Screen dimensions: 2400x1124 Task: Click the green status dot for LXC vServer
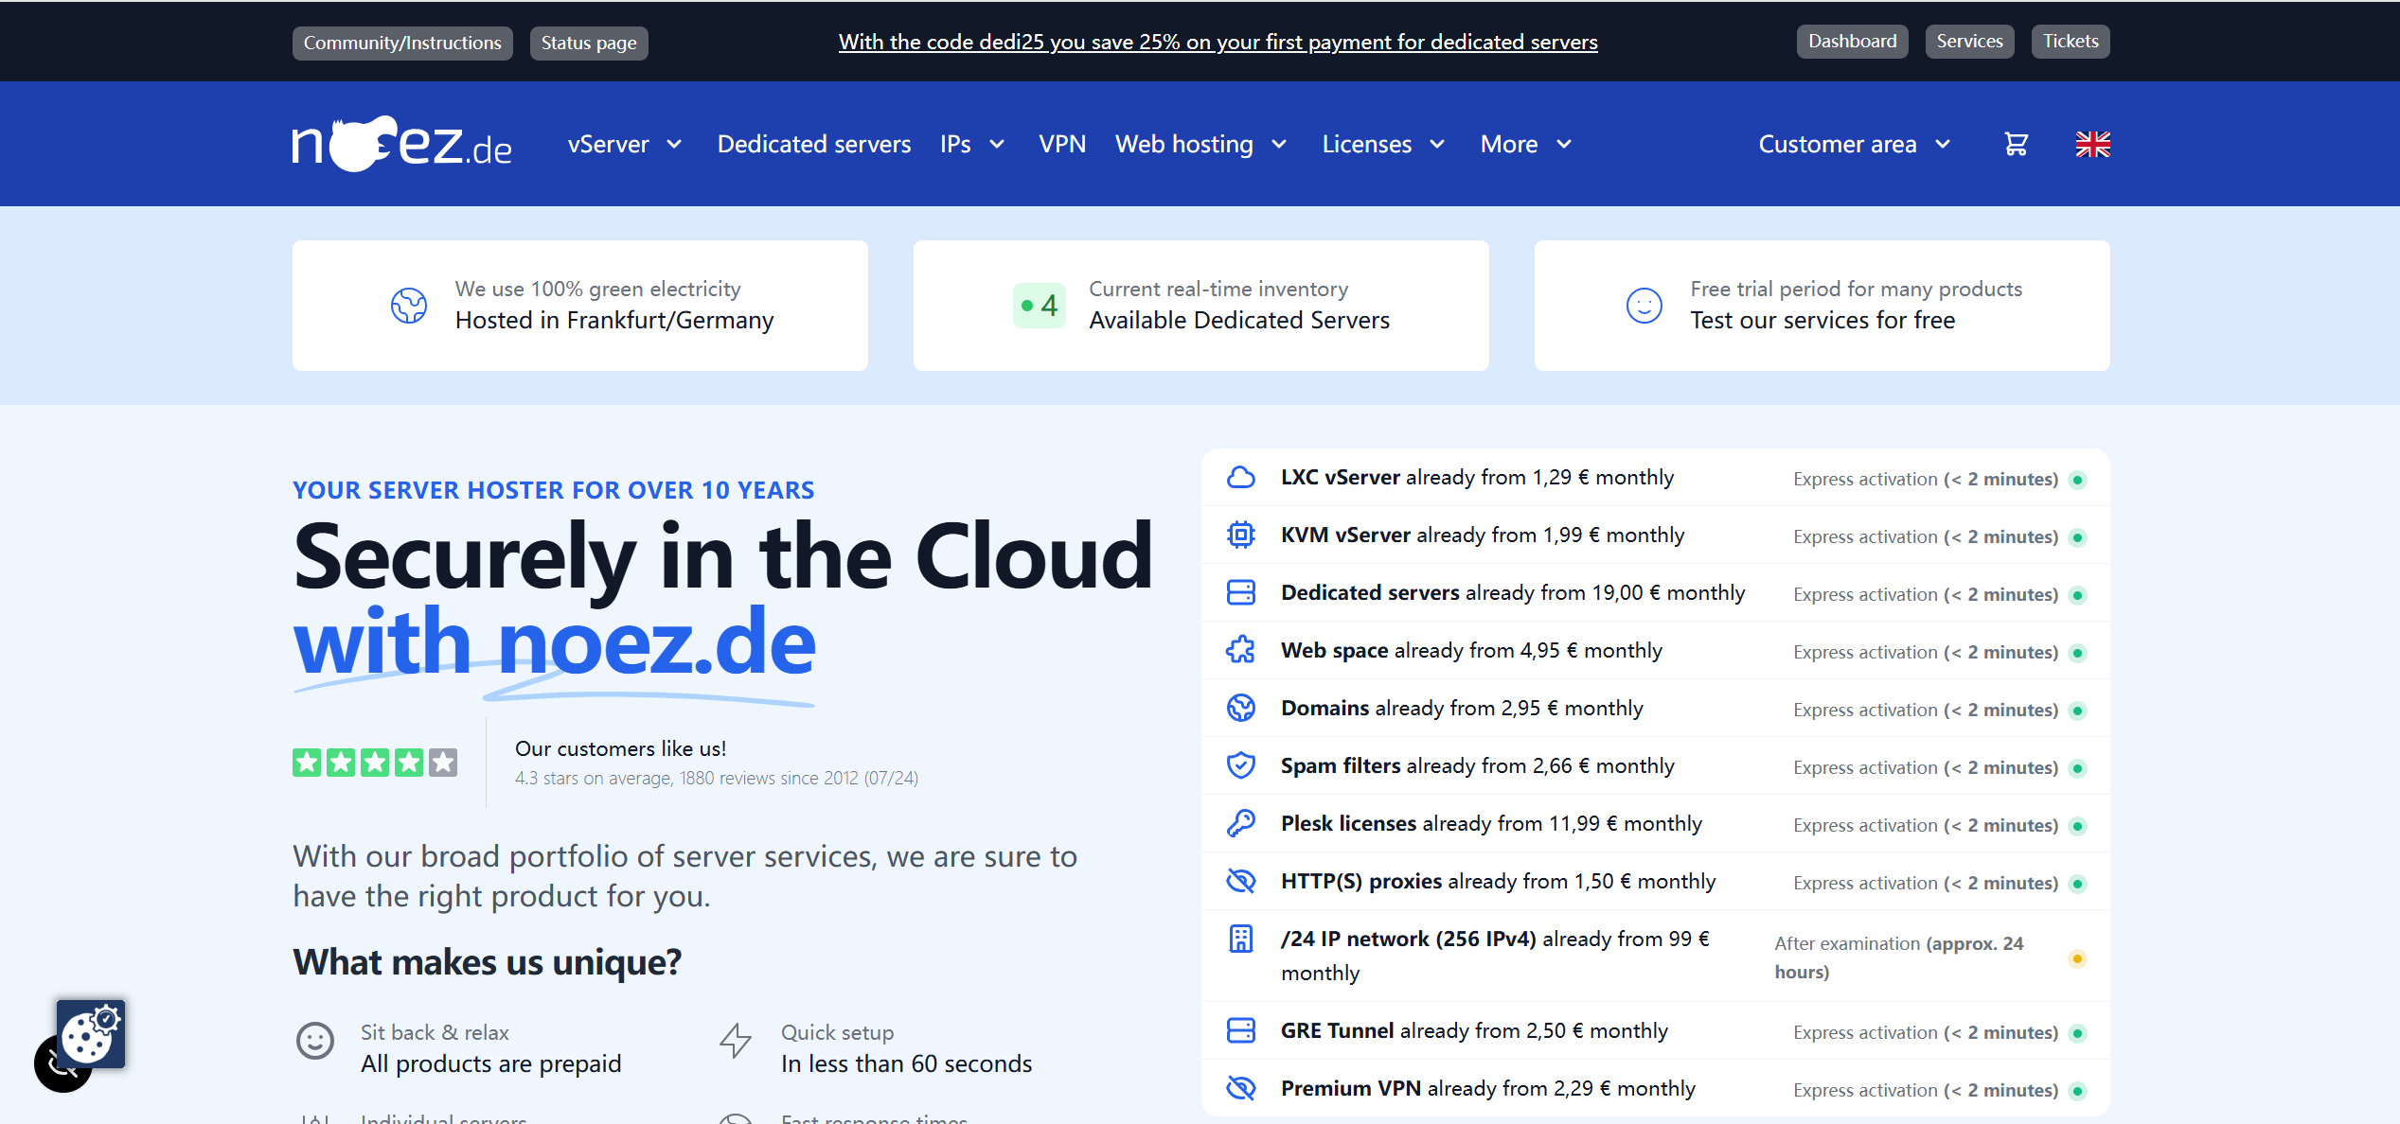point(2077,480)
